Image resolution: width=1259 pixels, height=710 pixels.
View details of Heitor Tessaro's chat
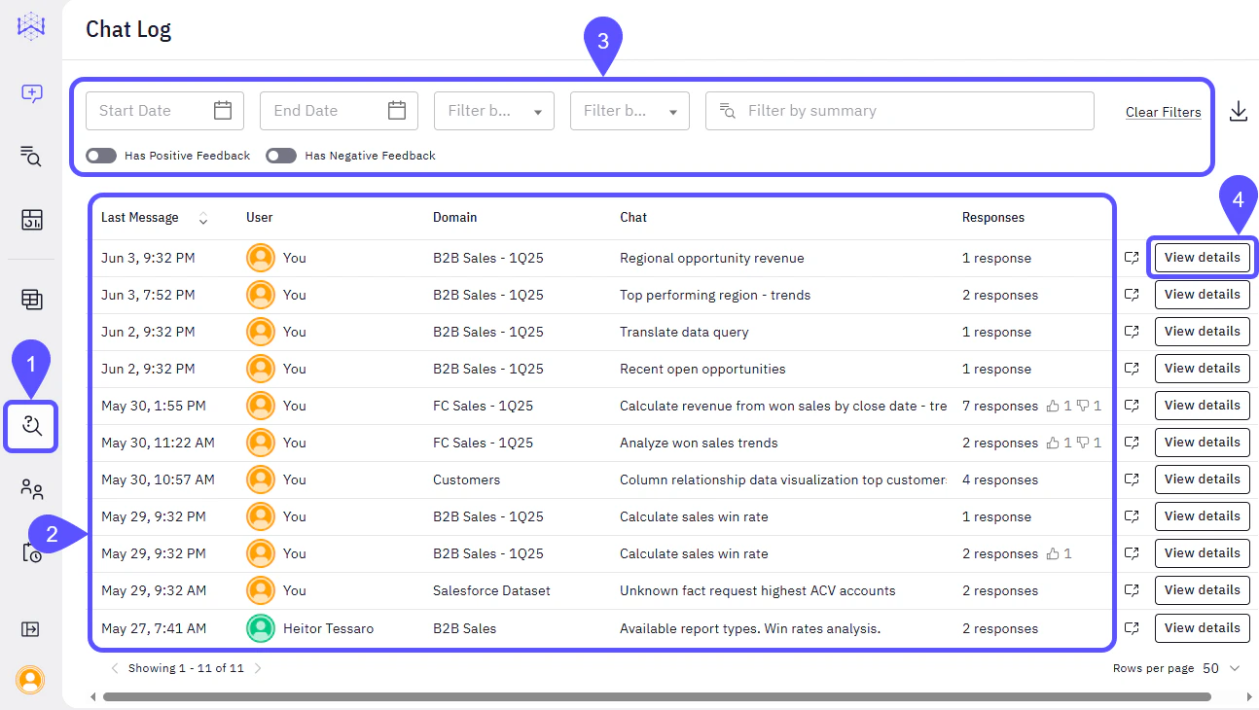(1202, 627)
